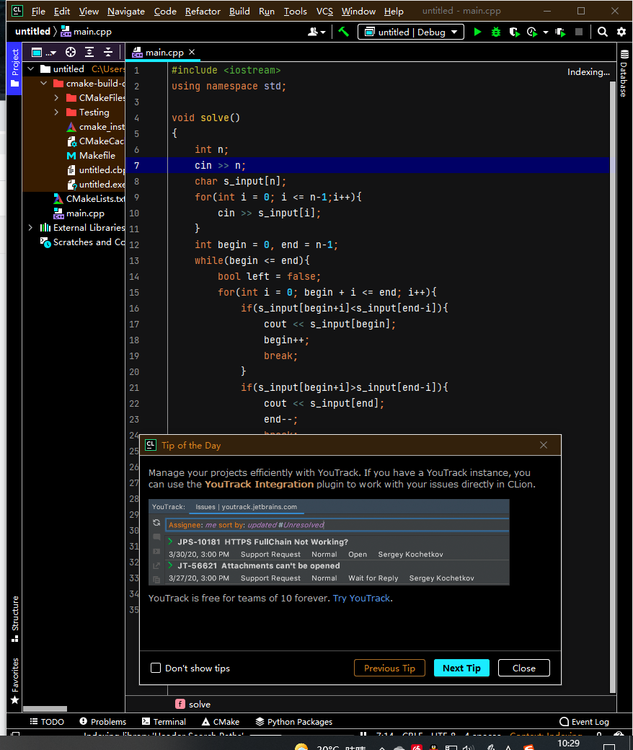Open the run configuration dropdown untitled Debug

coord(410,32)
